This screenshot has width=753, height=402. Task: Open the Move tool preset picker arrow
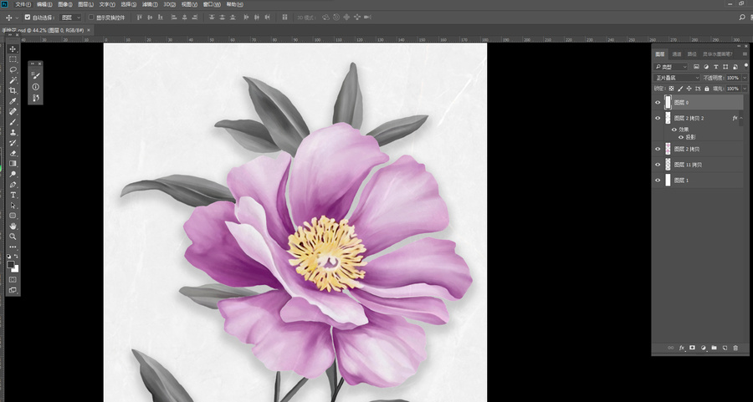[18, 18]
